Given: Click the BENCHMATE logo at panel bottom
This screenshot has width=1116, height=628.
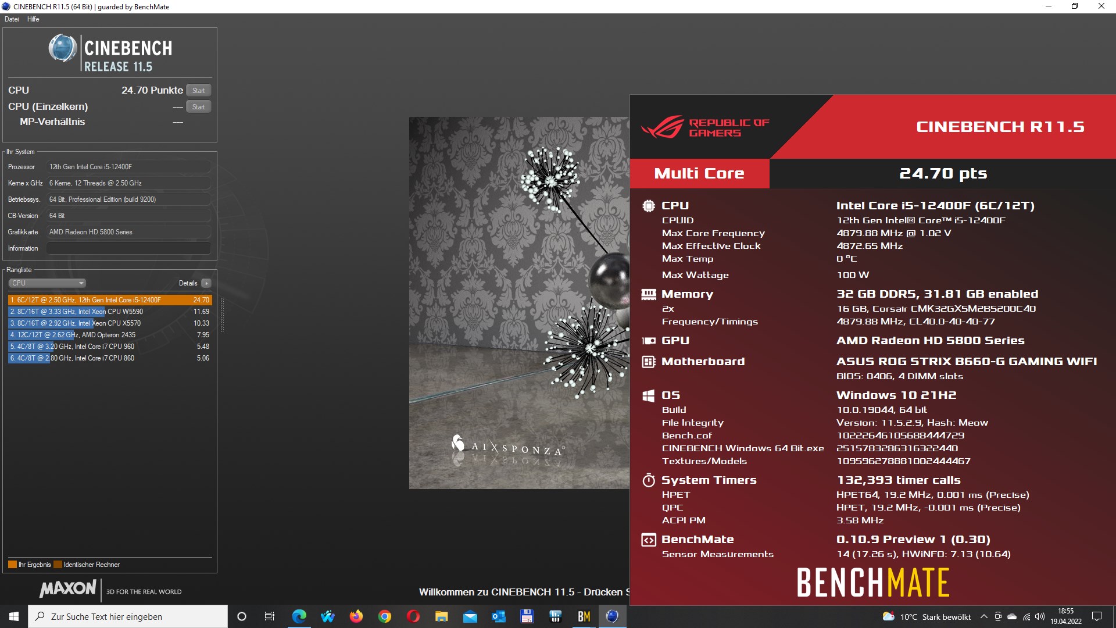Looking at the screenshot, I should point(873,583).
